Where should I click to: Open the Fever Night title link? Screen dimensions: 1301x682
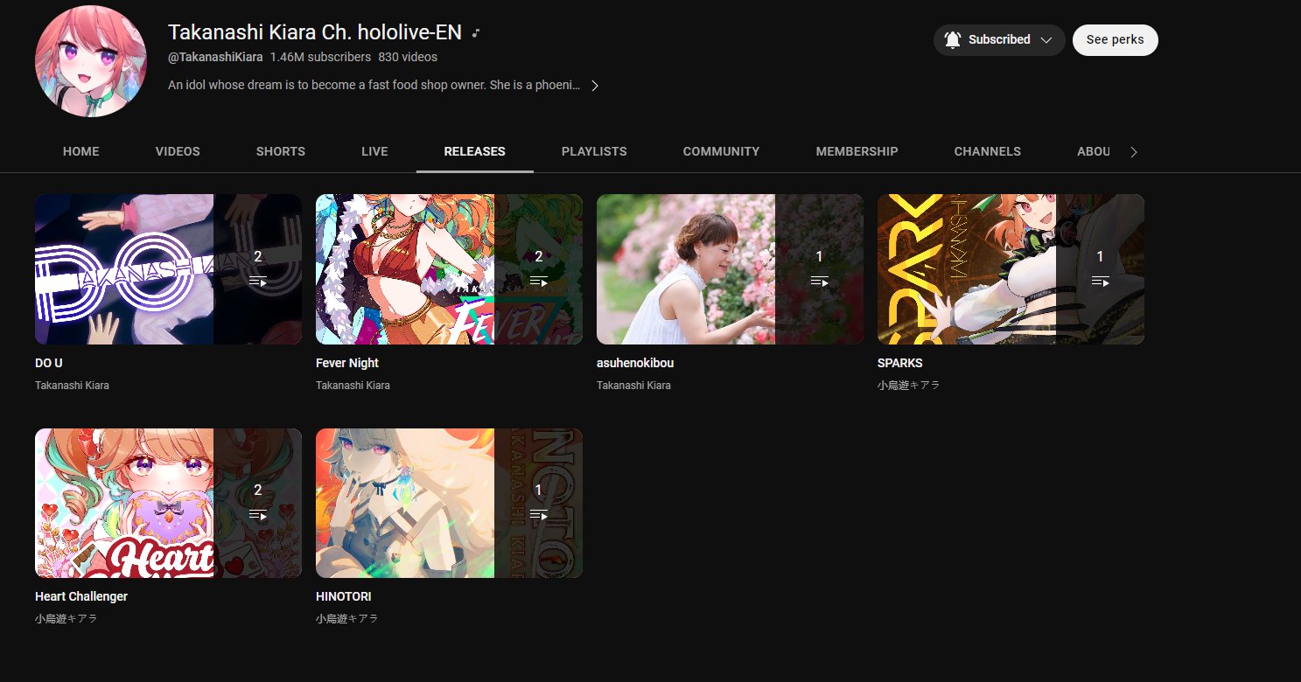(x=347, y=363)
